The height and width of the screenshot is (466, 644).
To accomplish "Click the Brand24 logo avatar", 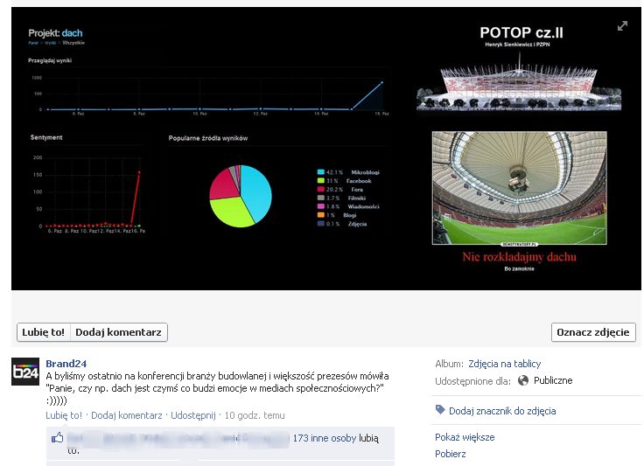I will 25,372.
